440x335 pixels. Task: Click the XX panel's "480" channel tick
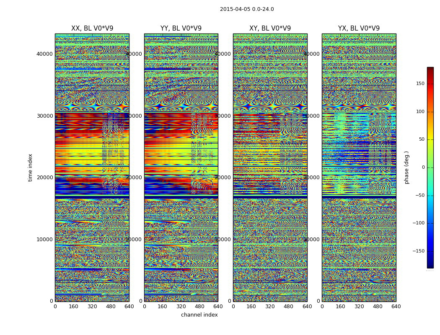(111, 307)
